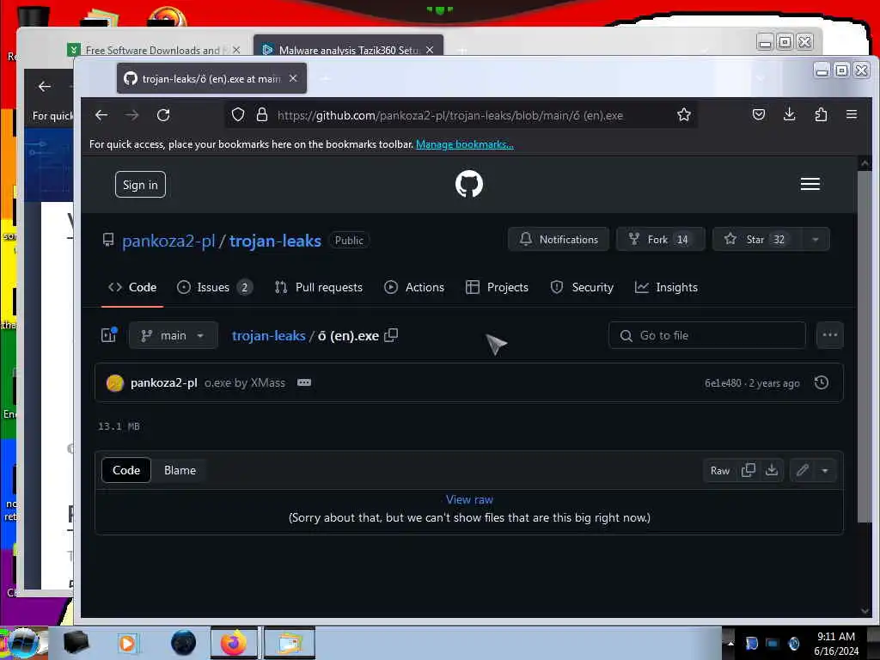The image size is (880, 660).
Task: Open the Firefox application menu
Action: 852,114
